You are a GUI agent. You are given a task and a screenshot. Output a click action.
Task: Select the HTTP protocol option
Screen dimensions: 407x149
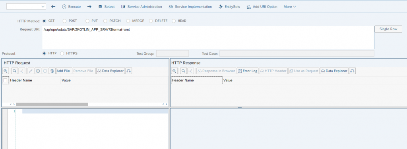[x=44, y=53]
